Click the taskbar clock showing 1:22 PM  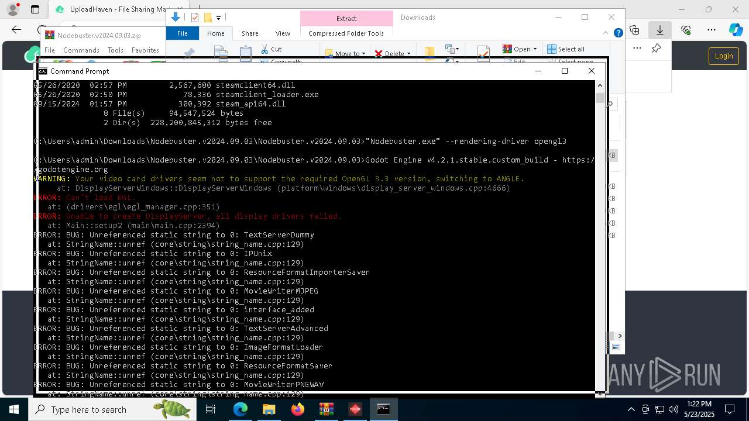pyautogui.click(x=698, y=409)
